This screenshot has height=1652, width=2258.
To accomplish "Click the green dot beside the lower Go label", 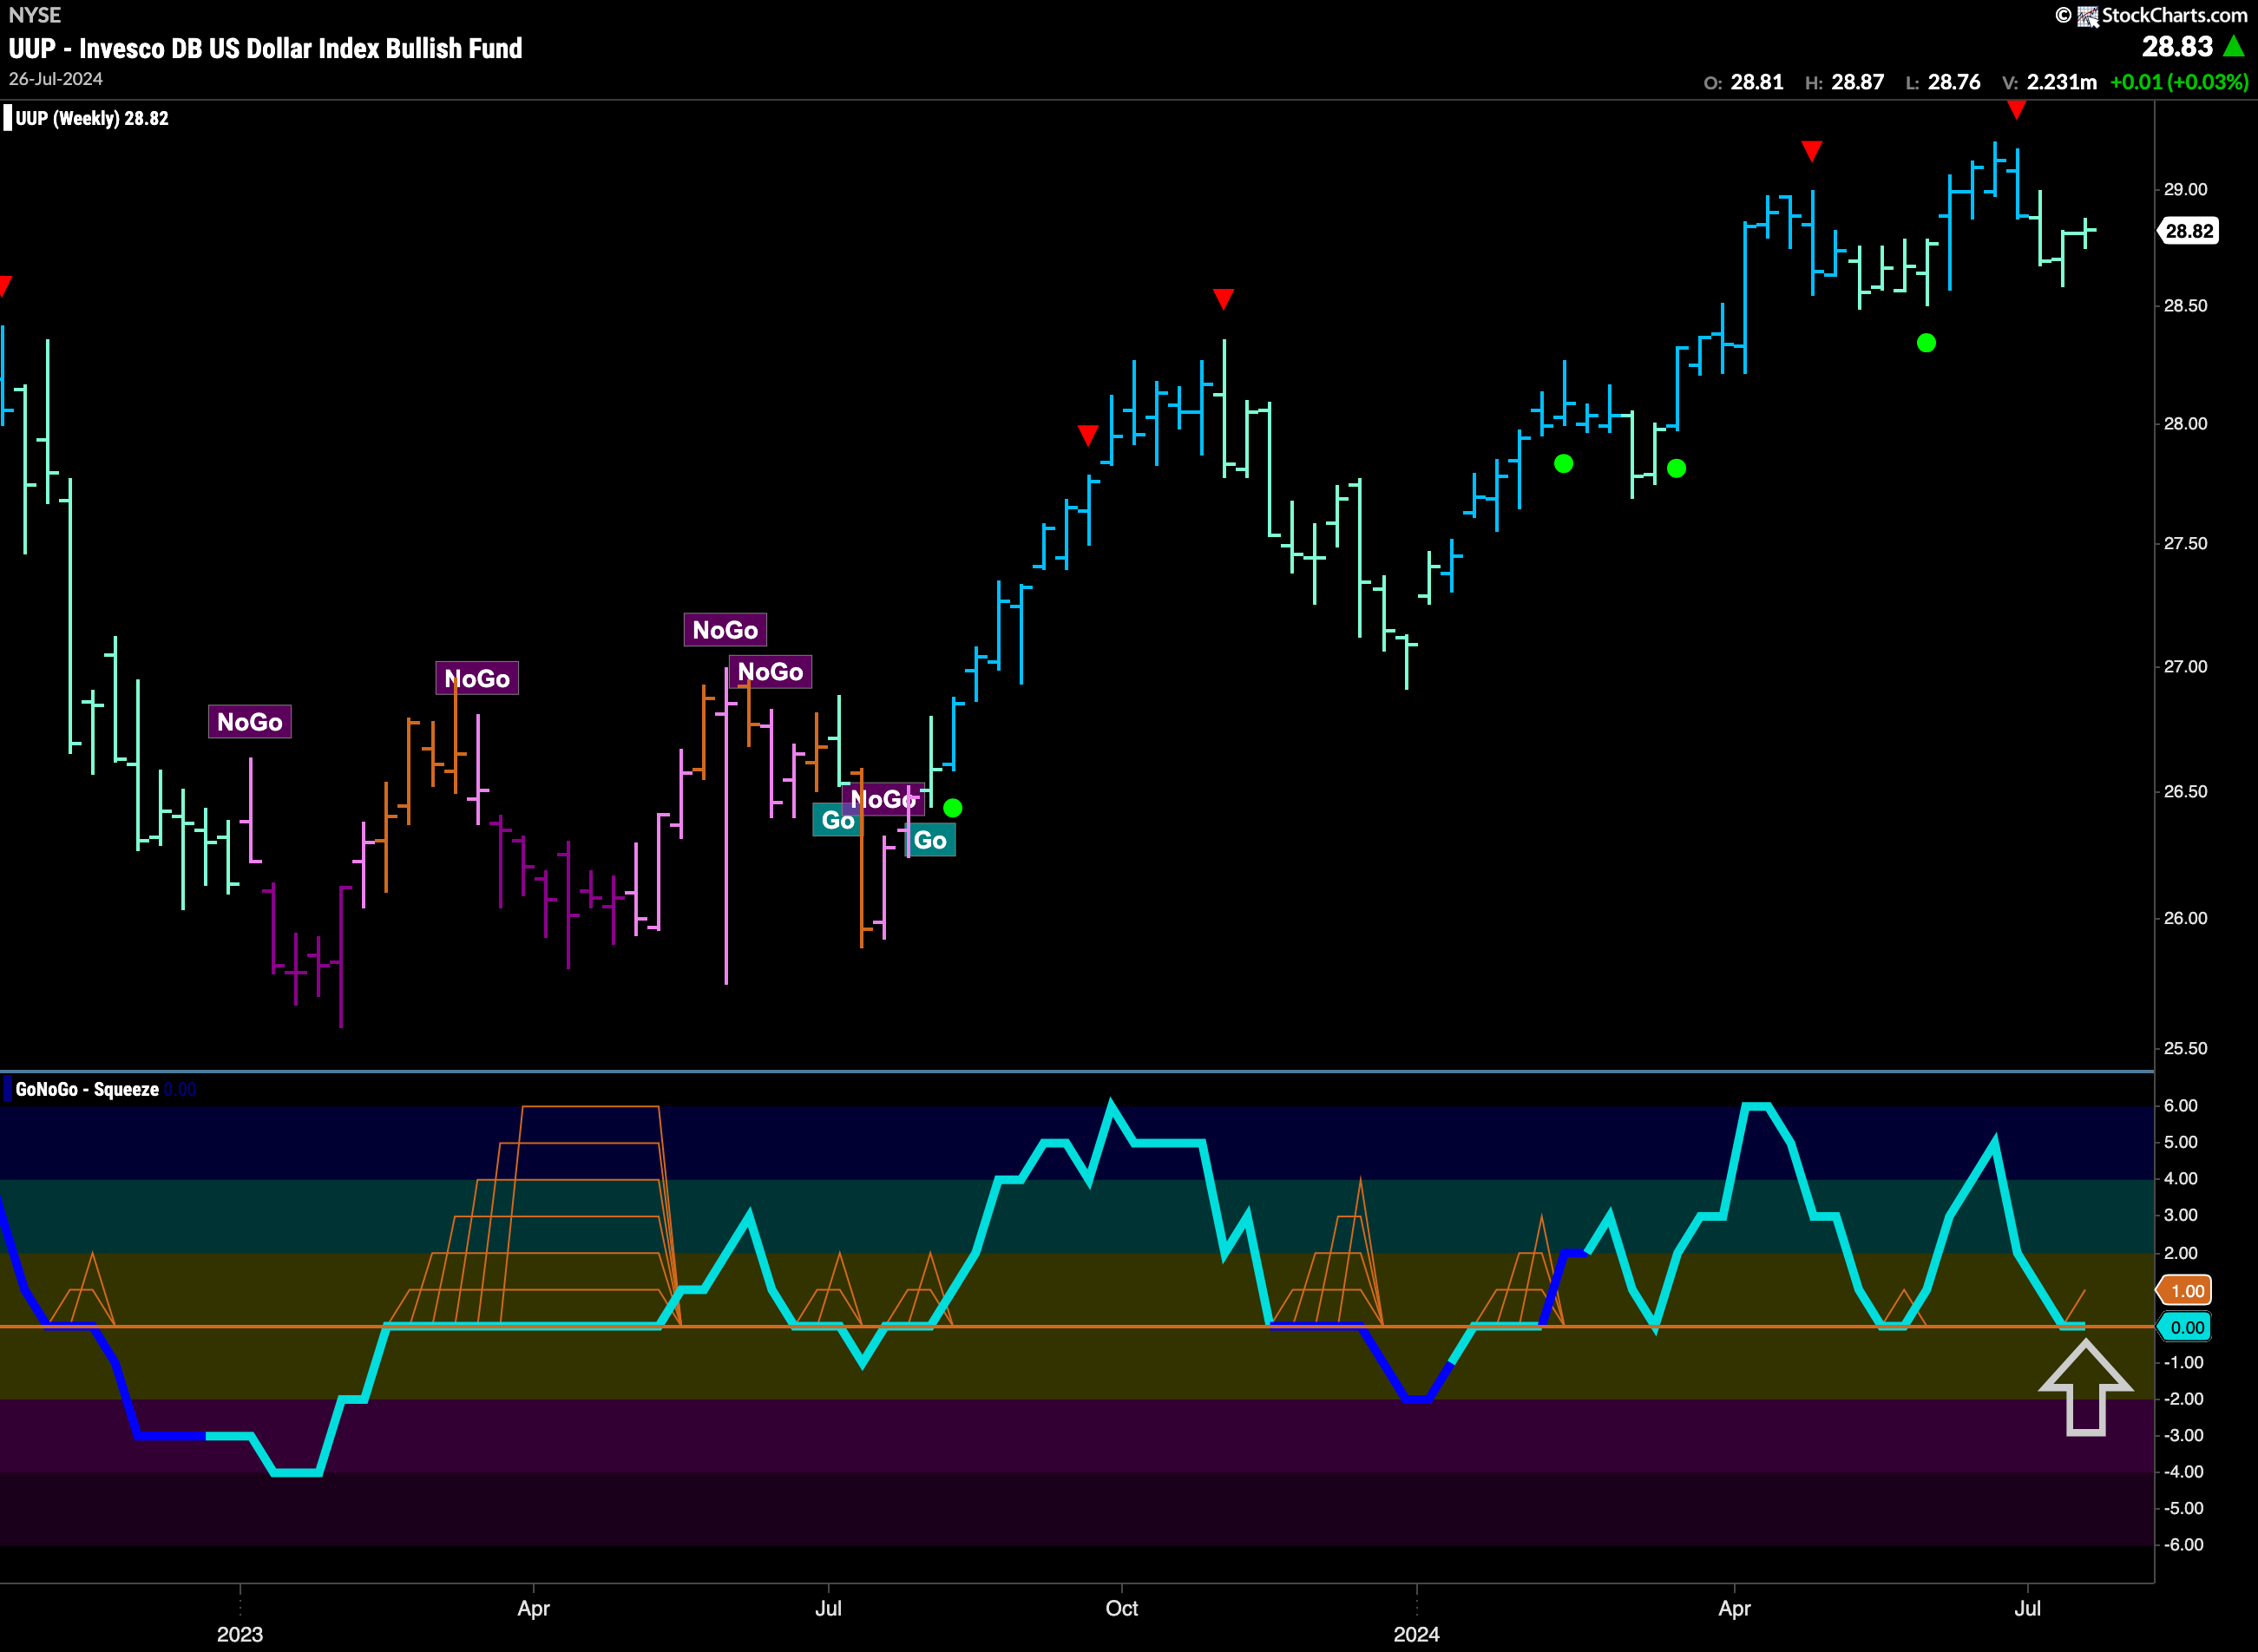I will click(x=953, y=807).
